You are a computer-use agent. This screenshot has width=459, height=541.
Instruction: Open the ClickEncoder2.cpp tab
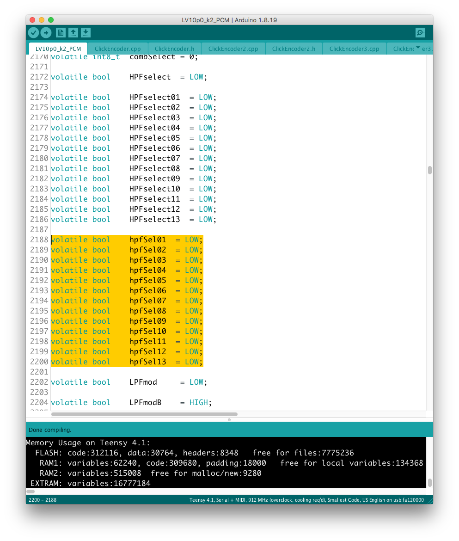(x=233, y=49)
